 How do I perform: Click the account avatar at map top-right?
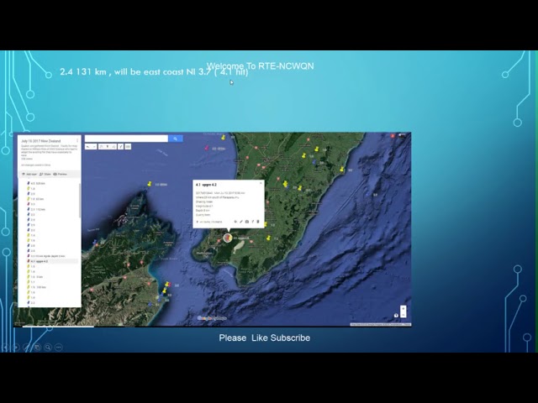[x=403, y=136]
